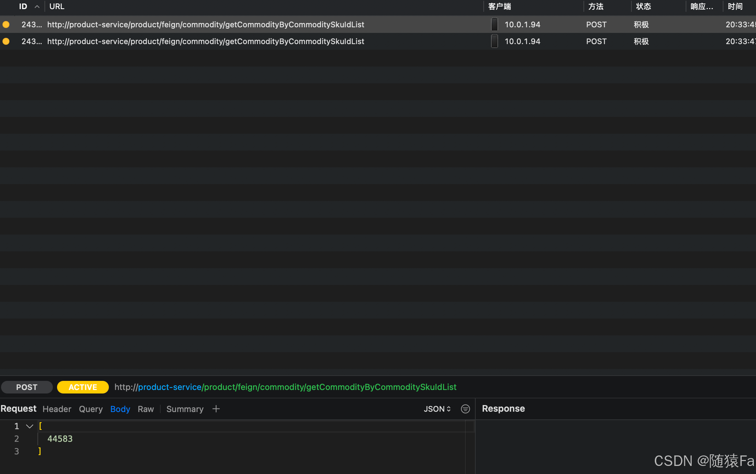Open the JSON format dropdown
756x474 pixels.
pyautogui.click(x=437, y=409)
